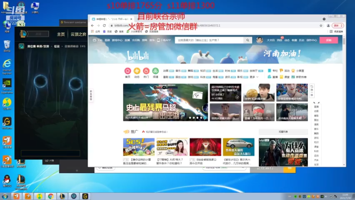Close the bilibili Chrome tab

131,19
